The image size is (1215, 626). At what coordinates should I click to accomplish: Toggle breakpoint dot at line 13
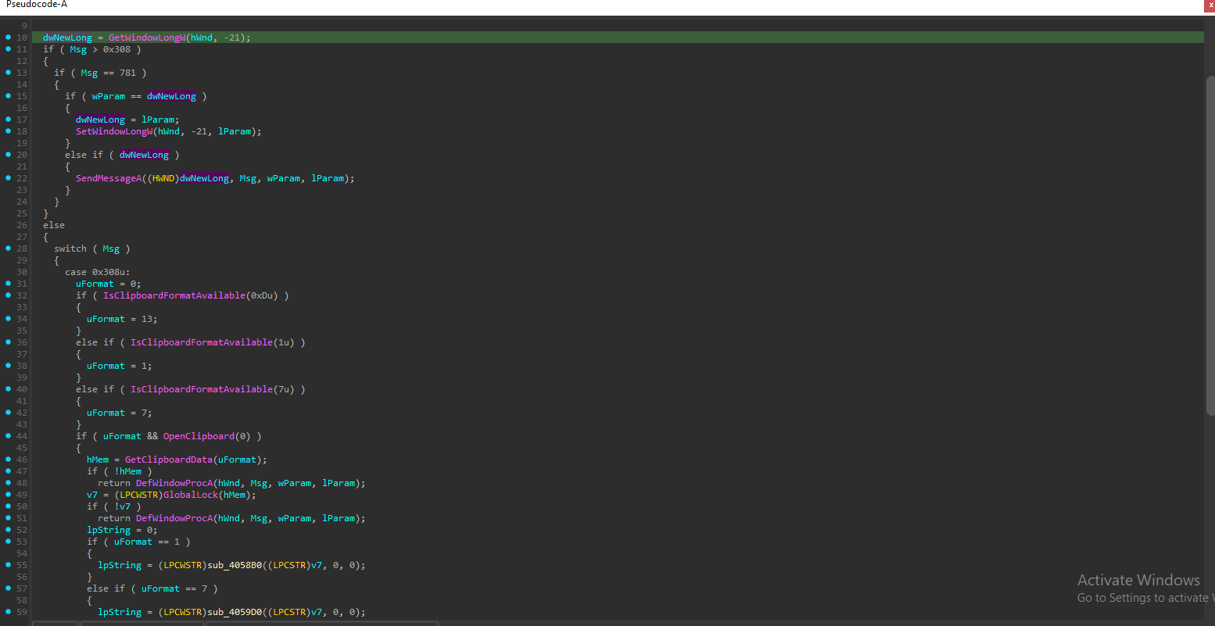click(x=8, y=73)
